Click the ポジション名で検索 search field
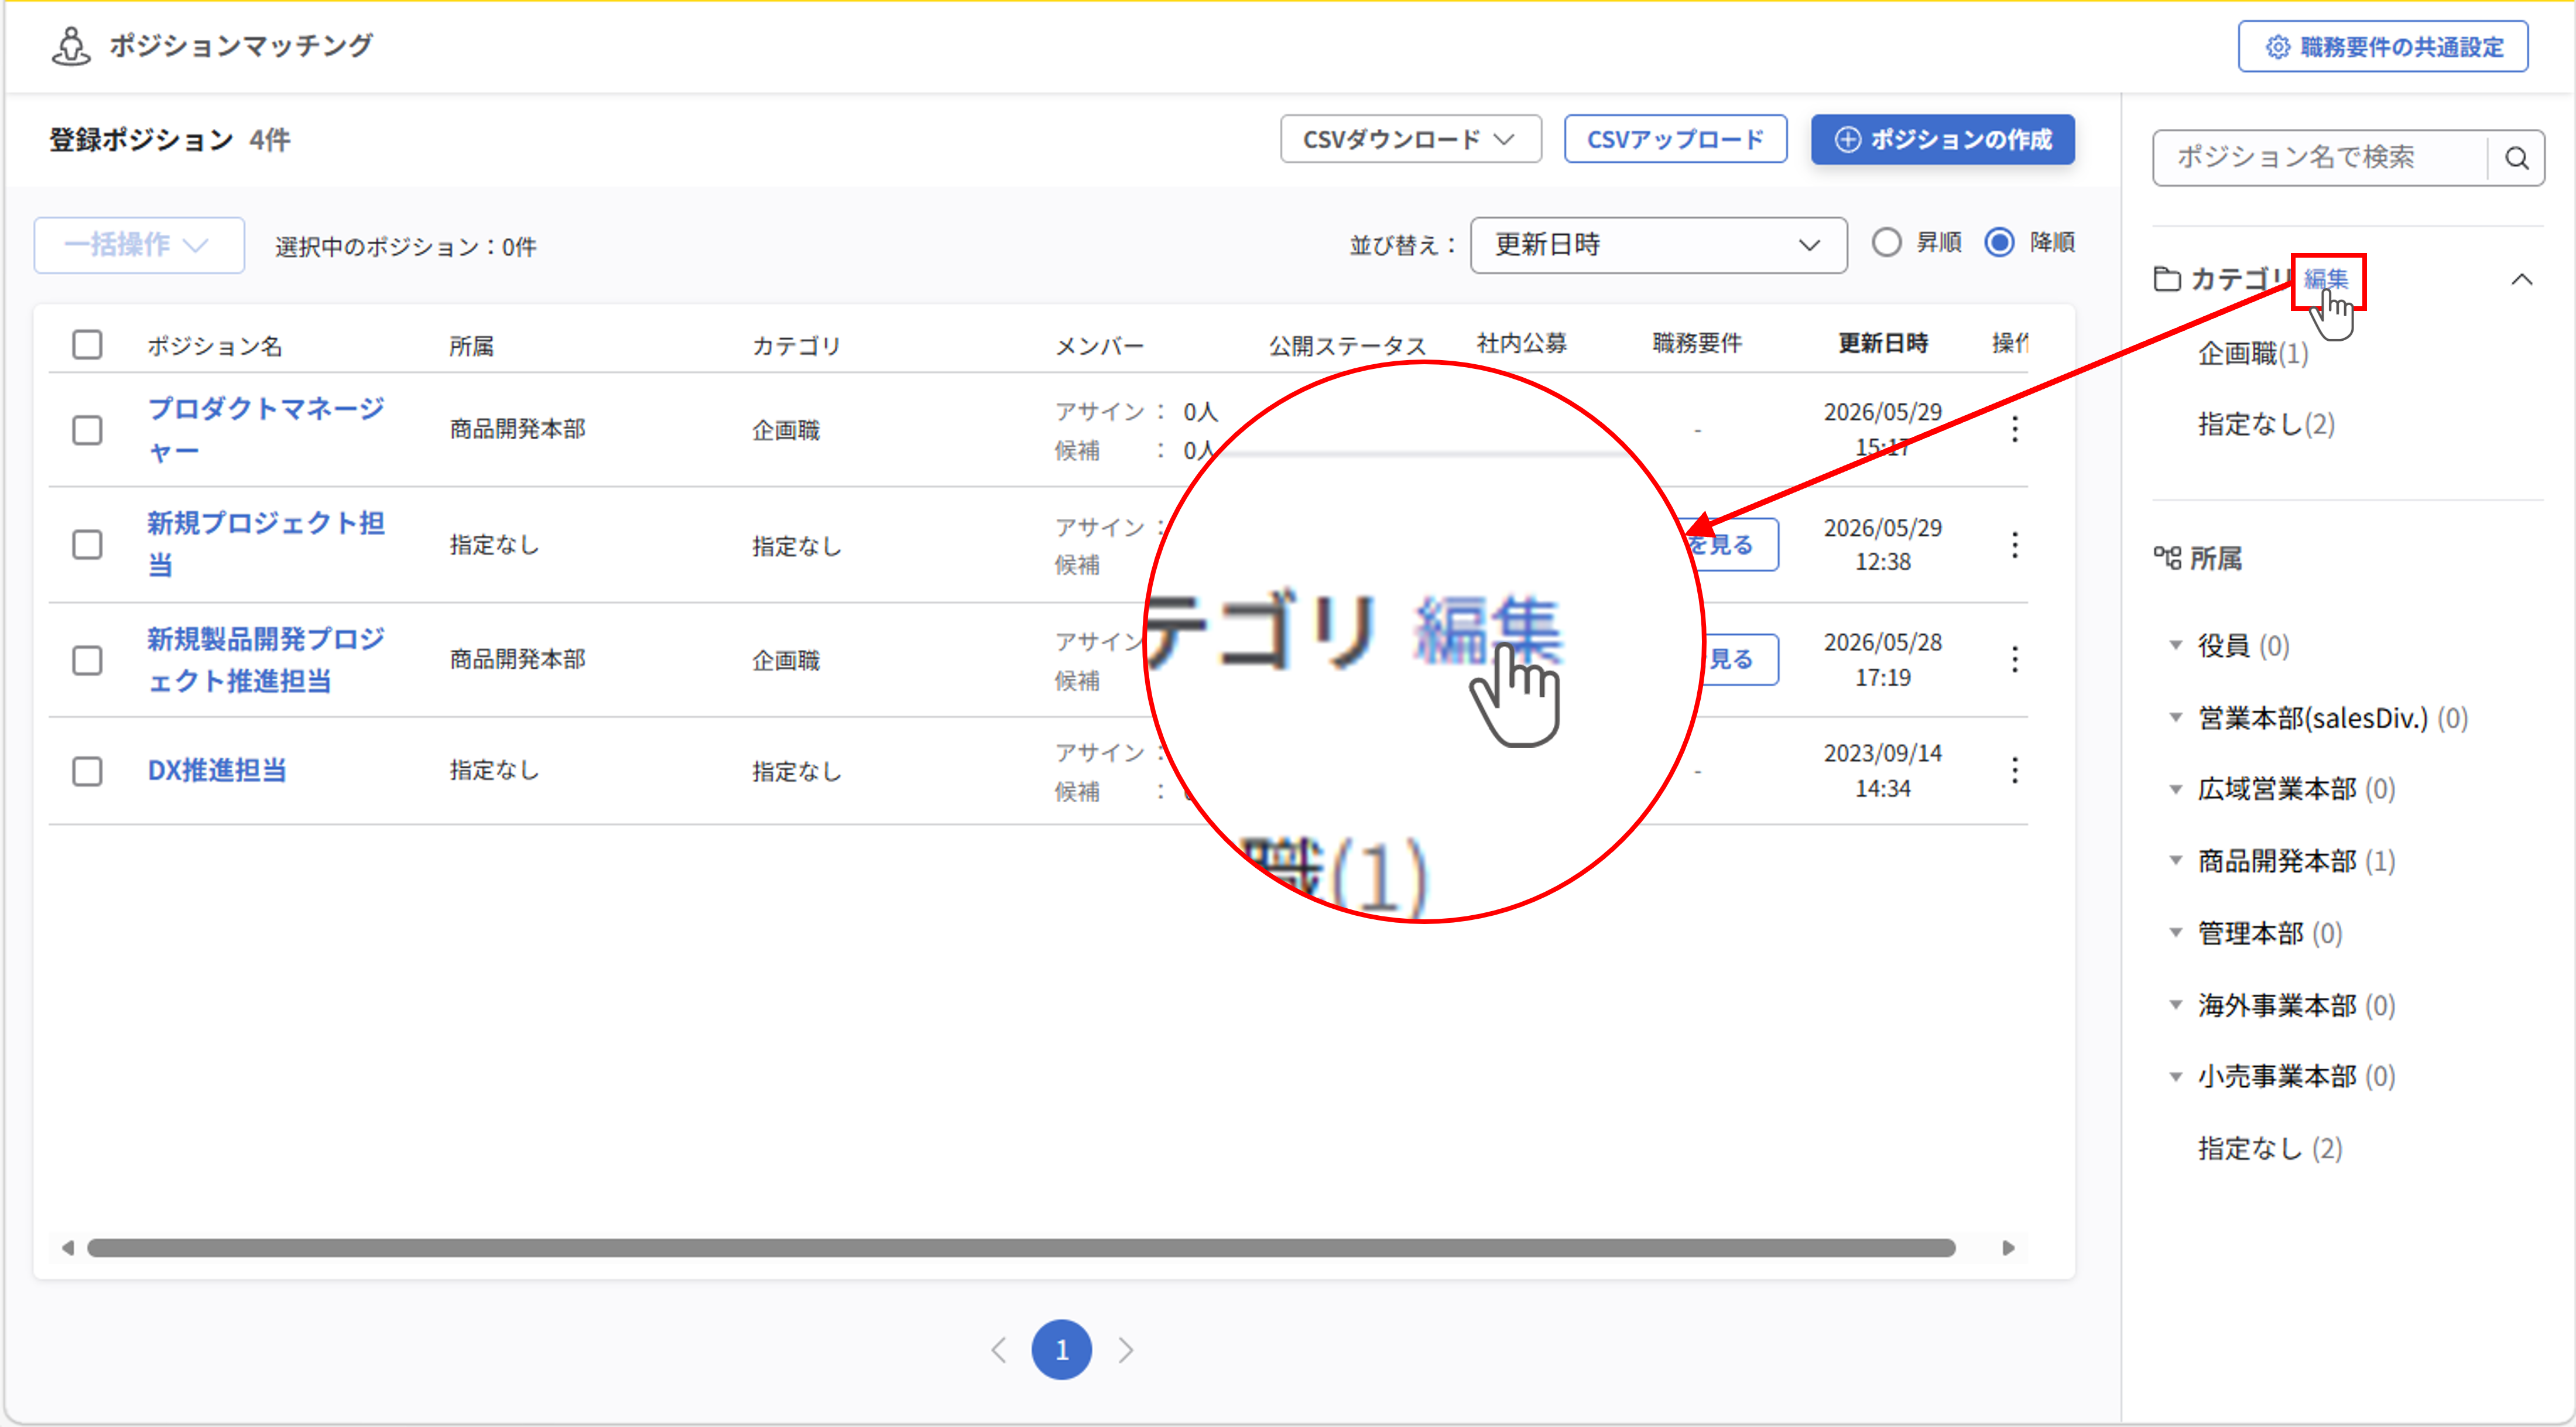2576x1427 pixels. (x=2320, y=158)
